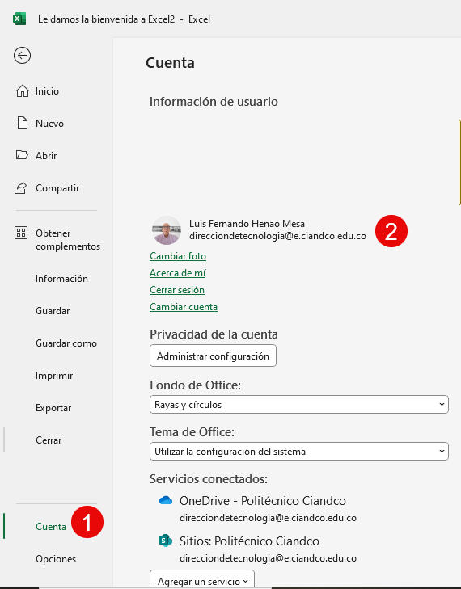The width and height of the screenshot is (461, 589).
Task: Click Sitios: Politécnico Ciandco service text
Action: click(x=249, y=541)
